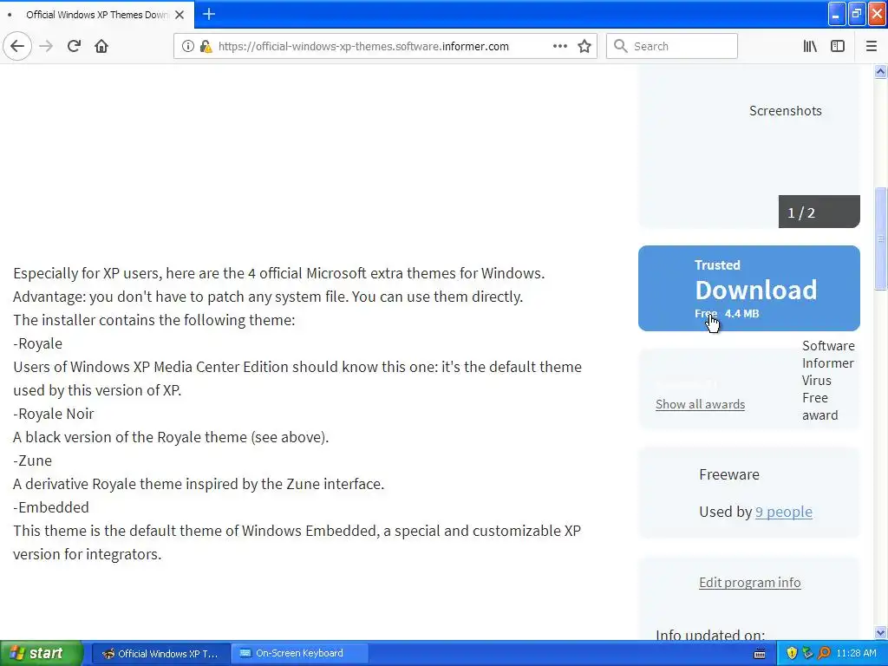Screen dimensions: 888x666
Task: Click scrollbar up arrow
Action: point(881,71)
